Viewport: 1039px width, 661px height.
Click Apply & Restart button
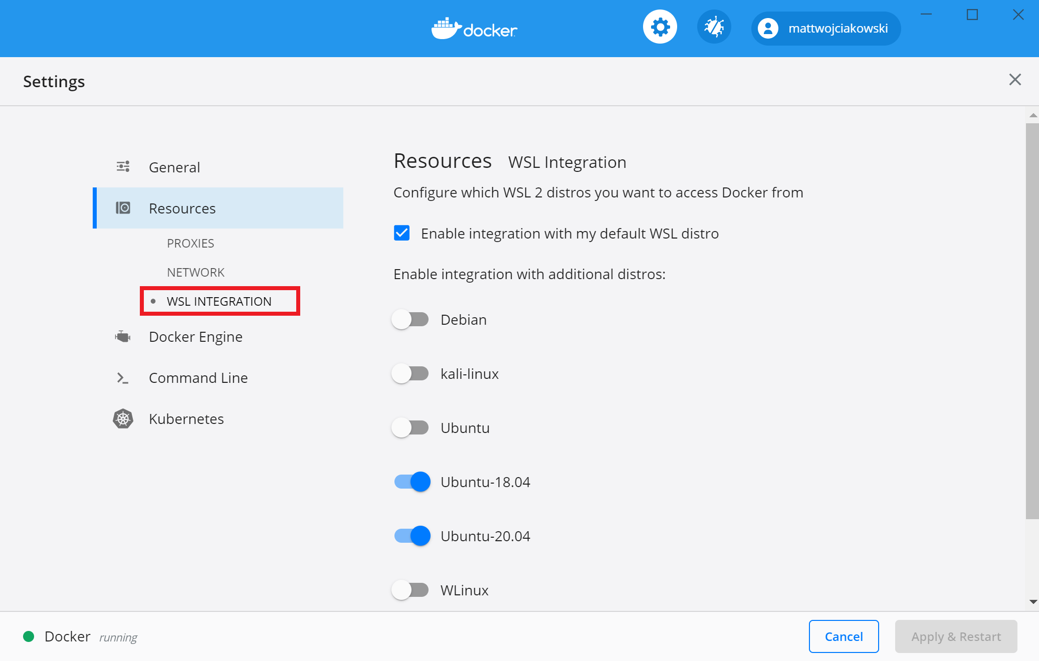click(x=955, y=636)
